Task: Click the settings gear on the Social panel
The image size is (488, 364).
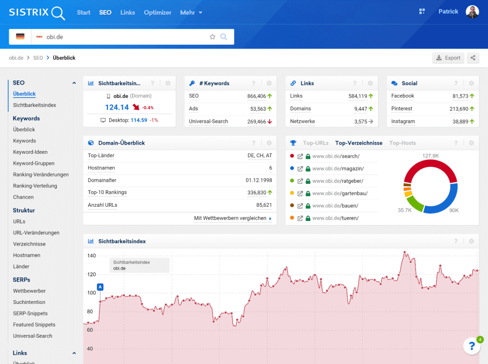Action: pyautogui.click(x=471, y=83)
